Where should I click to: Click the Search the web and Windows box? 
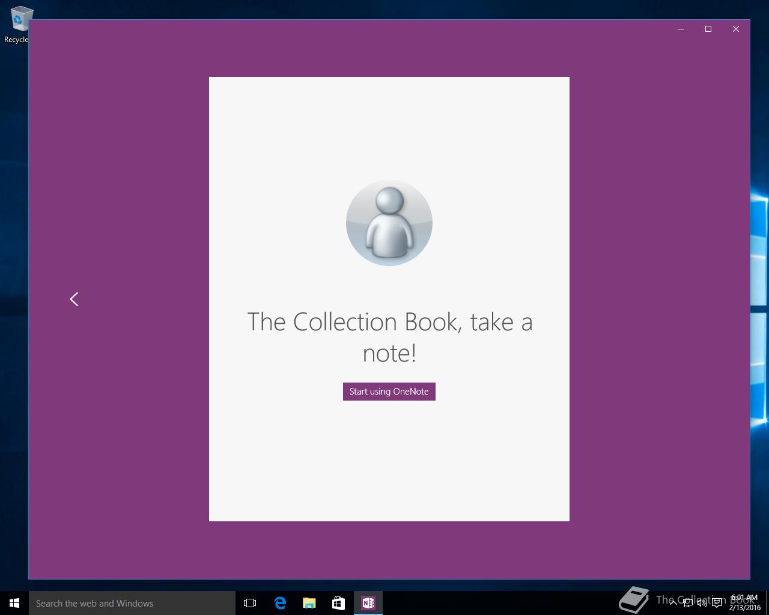132,603
